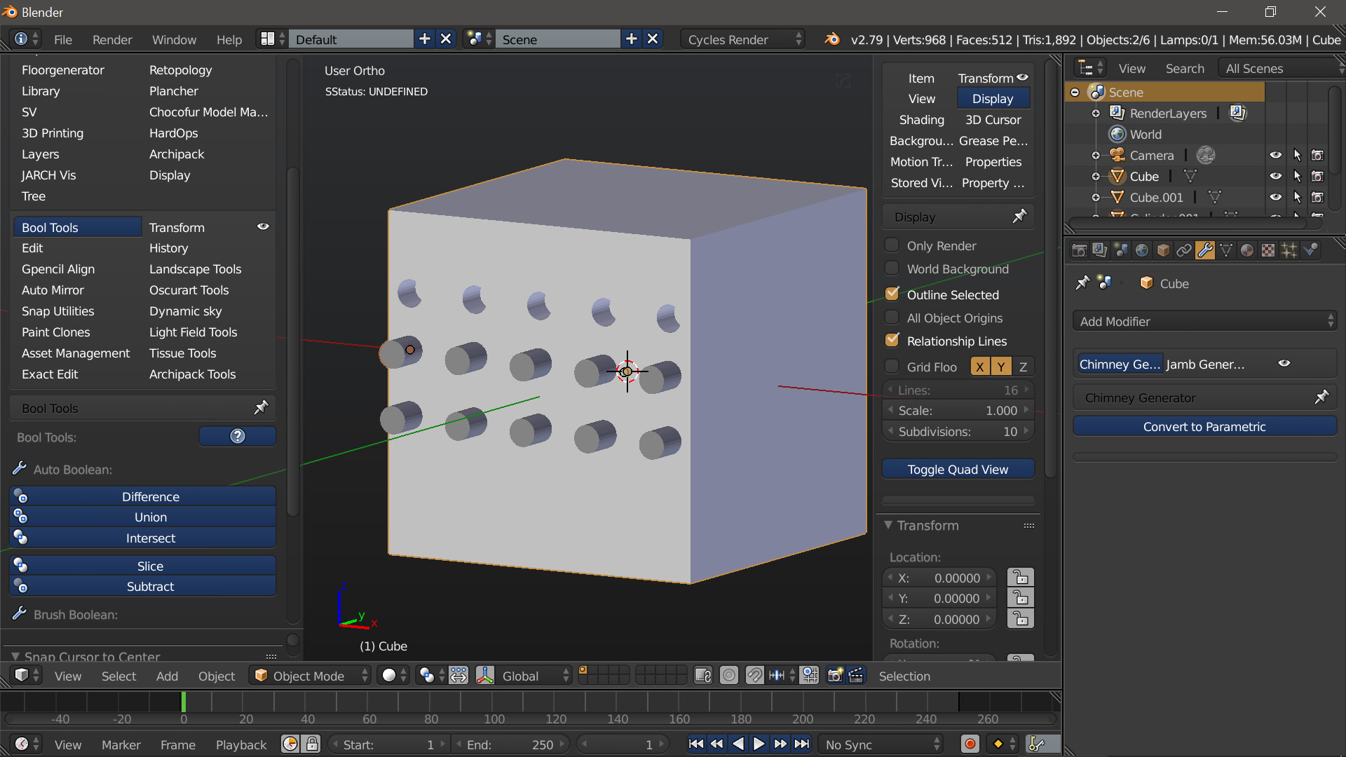Open the Render menu
1346x757 pixels.
[112, 40]
